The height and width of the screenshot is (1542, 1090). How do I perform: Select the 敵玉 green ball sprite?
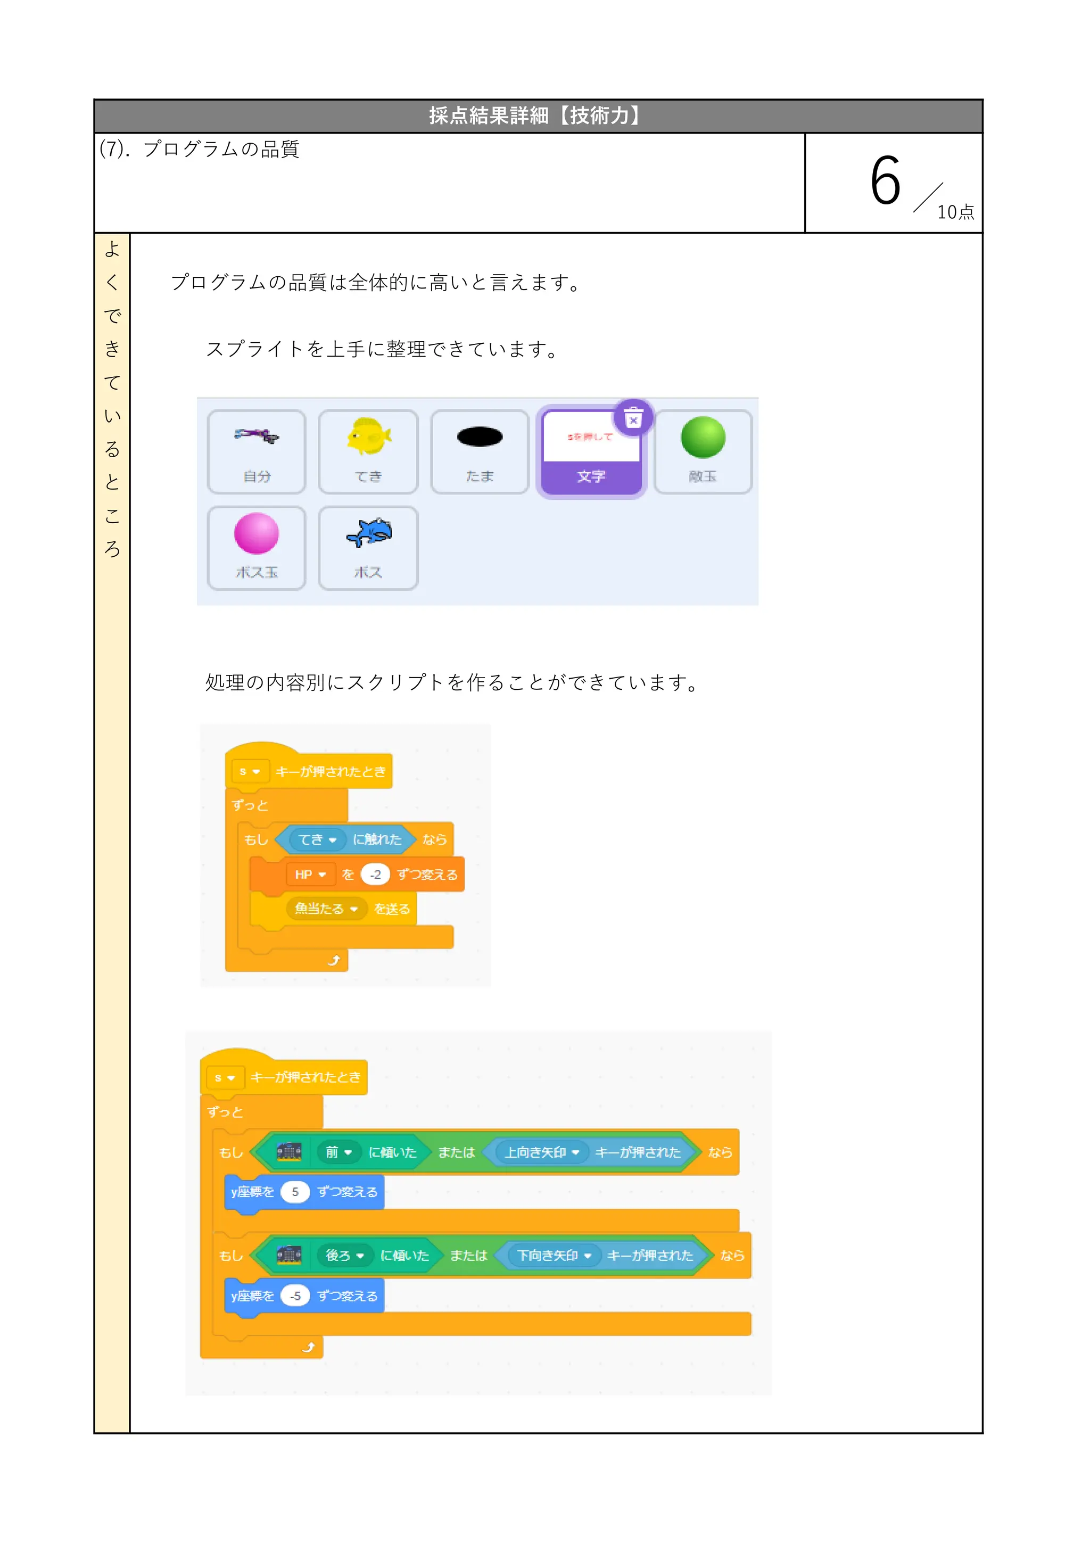coord(703,451)
